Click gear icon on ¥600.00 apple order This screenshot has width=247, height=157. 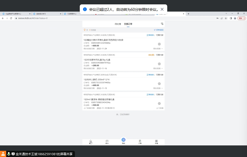click(x=159, y=44)
